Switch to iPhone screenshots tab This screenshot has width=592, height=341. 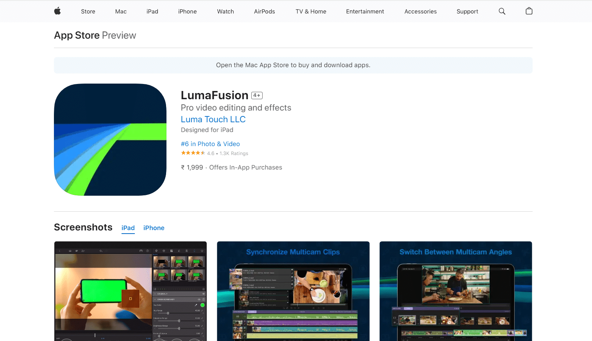click(154, 228)
